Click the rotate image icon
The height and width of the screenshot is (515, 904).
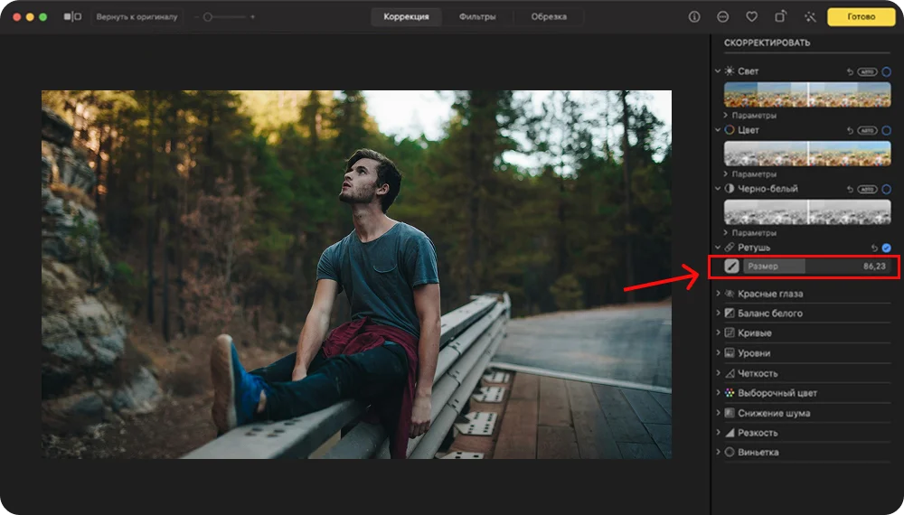click(x=780, y=16)
